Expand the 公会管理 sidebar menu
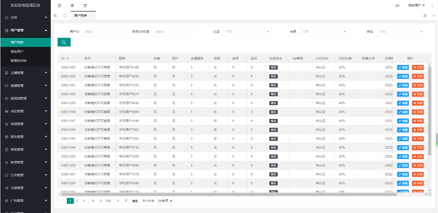The width and height of the screenshot is (438, 213). tap(25, 175)
